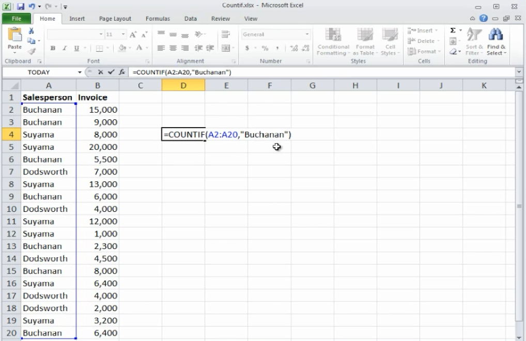
Task: Click the Cut scissors icon
Action: tap(31, 32)
